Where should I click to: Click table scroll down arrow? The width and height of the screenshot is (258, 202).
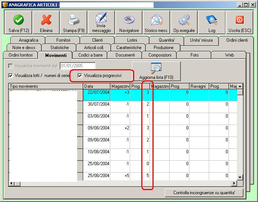point(240,177)
